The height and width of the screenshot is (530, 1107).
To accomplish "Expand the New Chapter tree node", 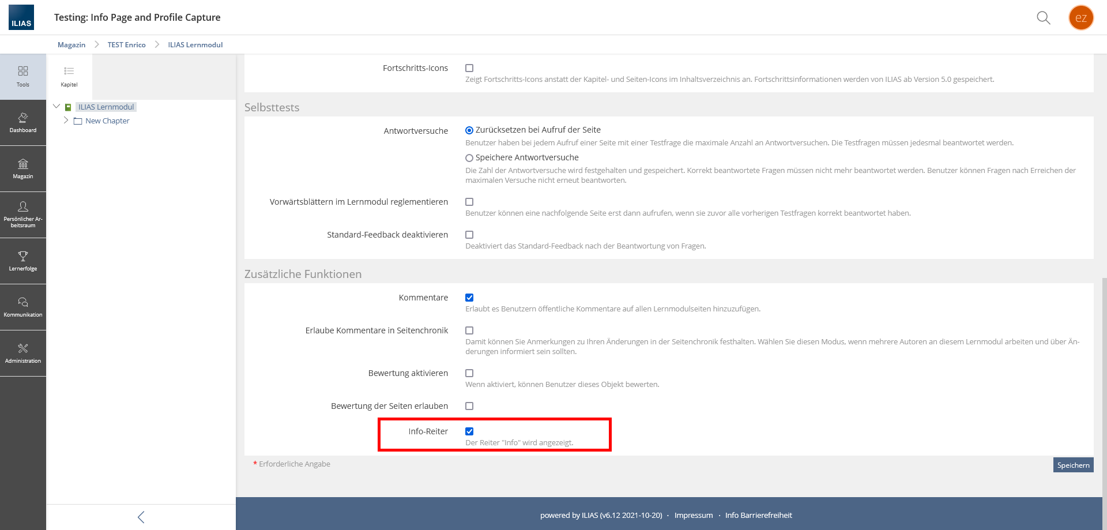I will click(66, 121).
